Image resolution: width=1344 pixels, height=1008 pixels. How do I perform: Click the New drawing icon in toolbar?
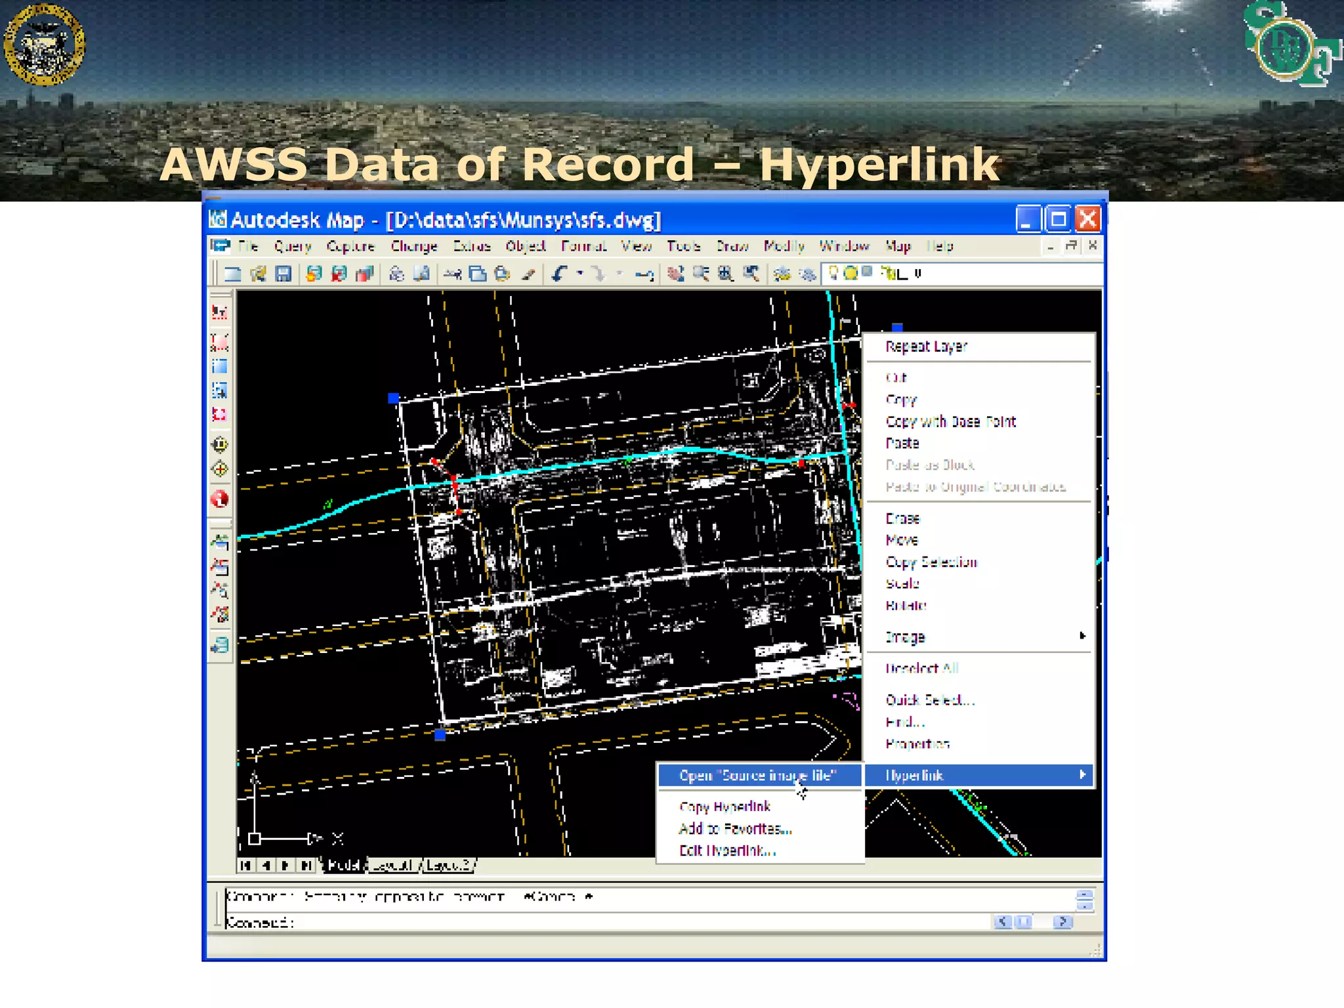233,274
